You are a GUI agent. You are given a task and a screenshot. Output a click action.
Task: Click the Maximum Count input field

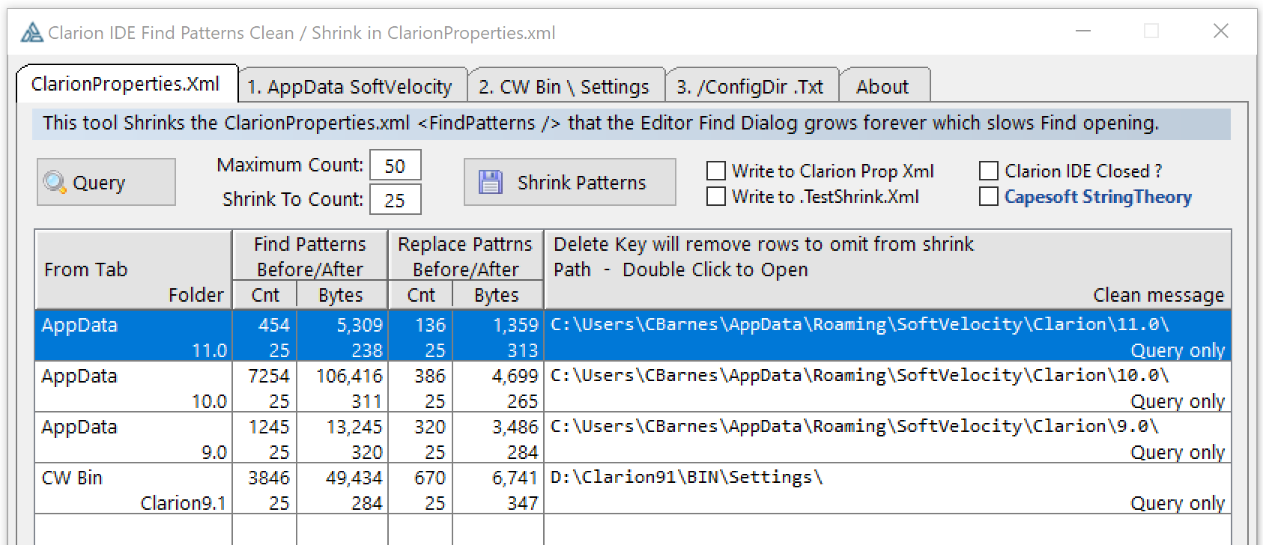[395, 165]
